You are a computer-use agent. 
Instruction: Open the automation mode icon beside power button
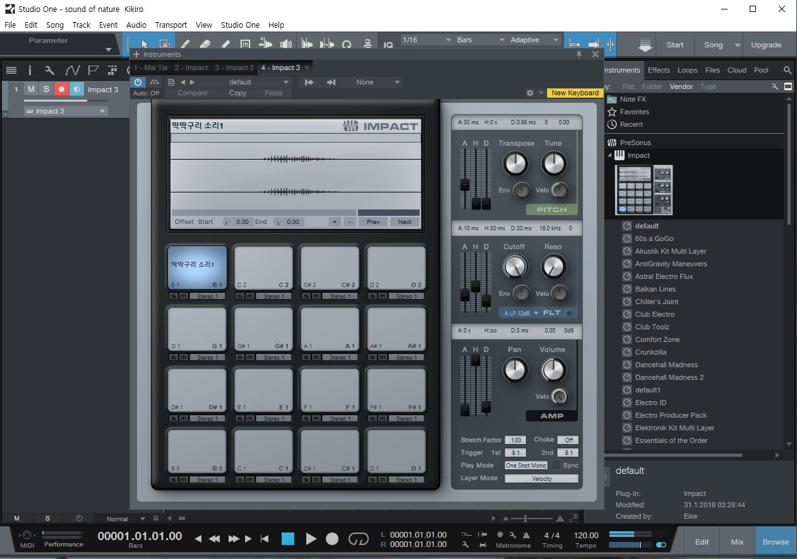[x=154, y=82]
